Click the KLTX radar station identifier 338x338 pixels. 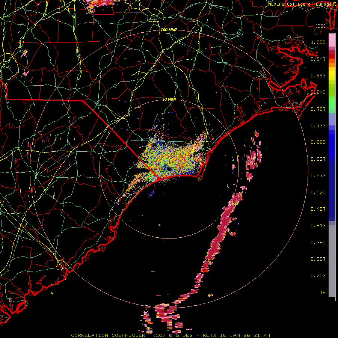(x=210, y=335)
